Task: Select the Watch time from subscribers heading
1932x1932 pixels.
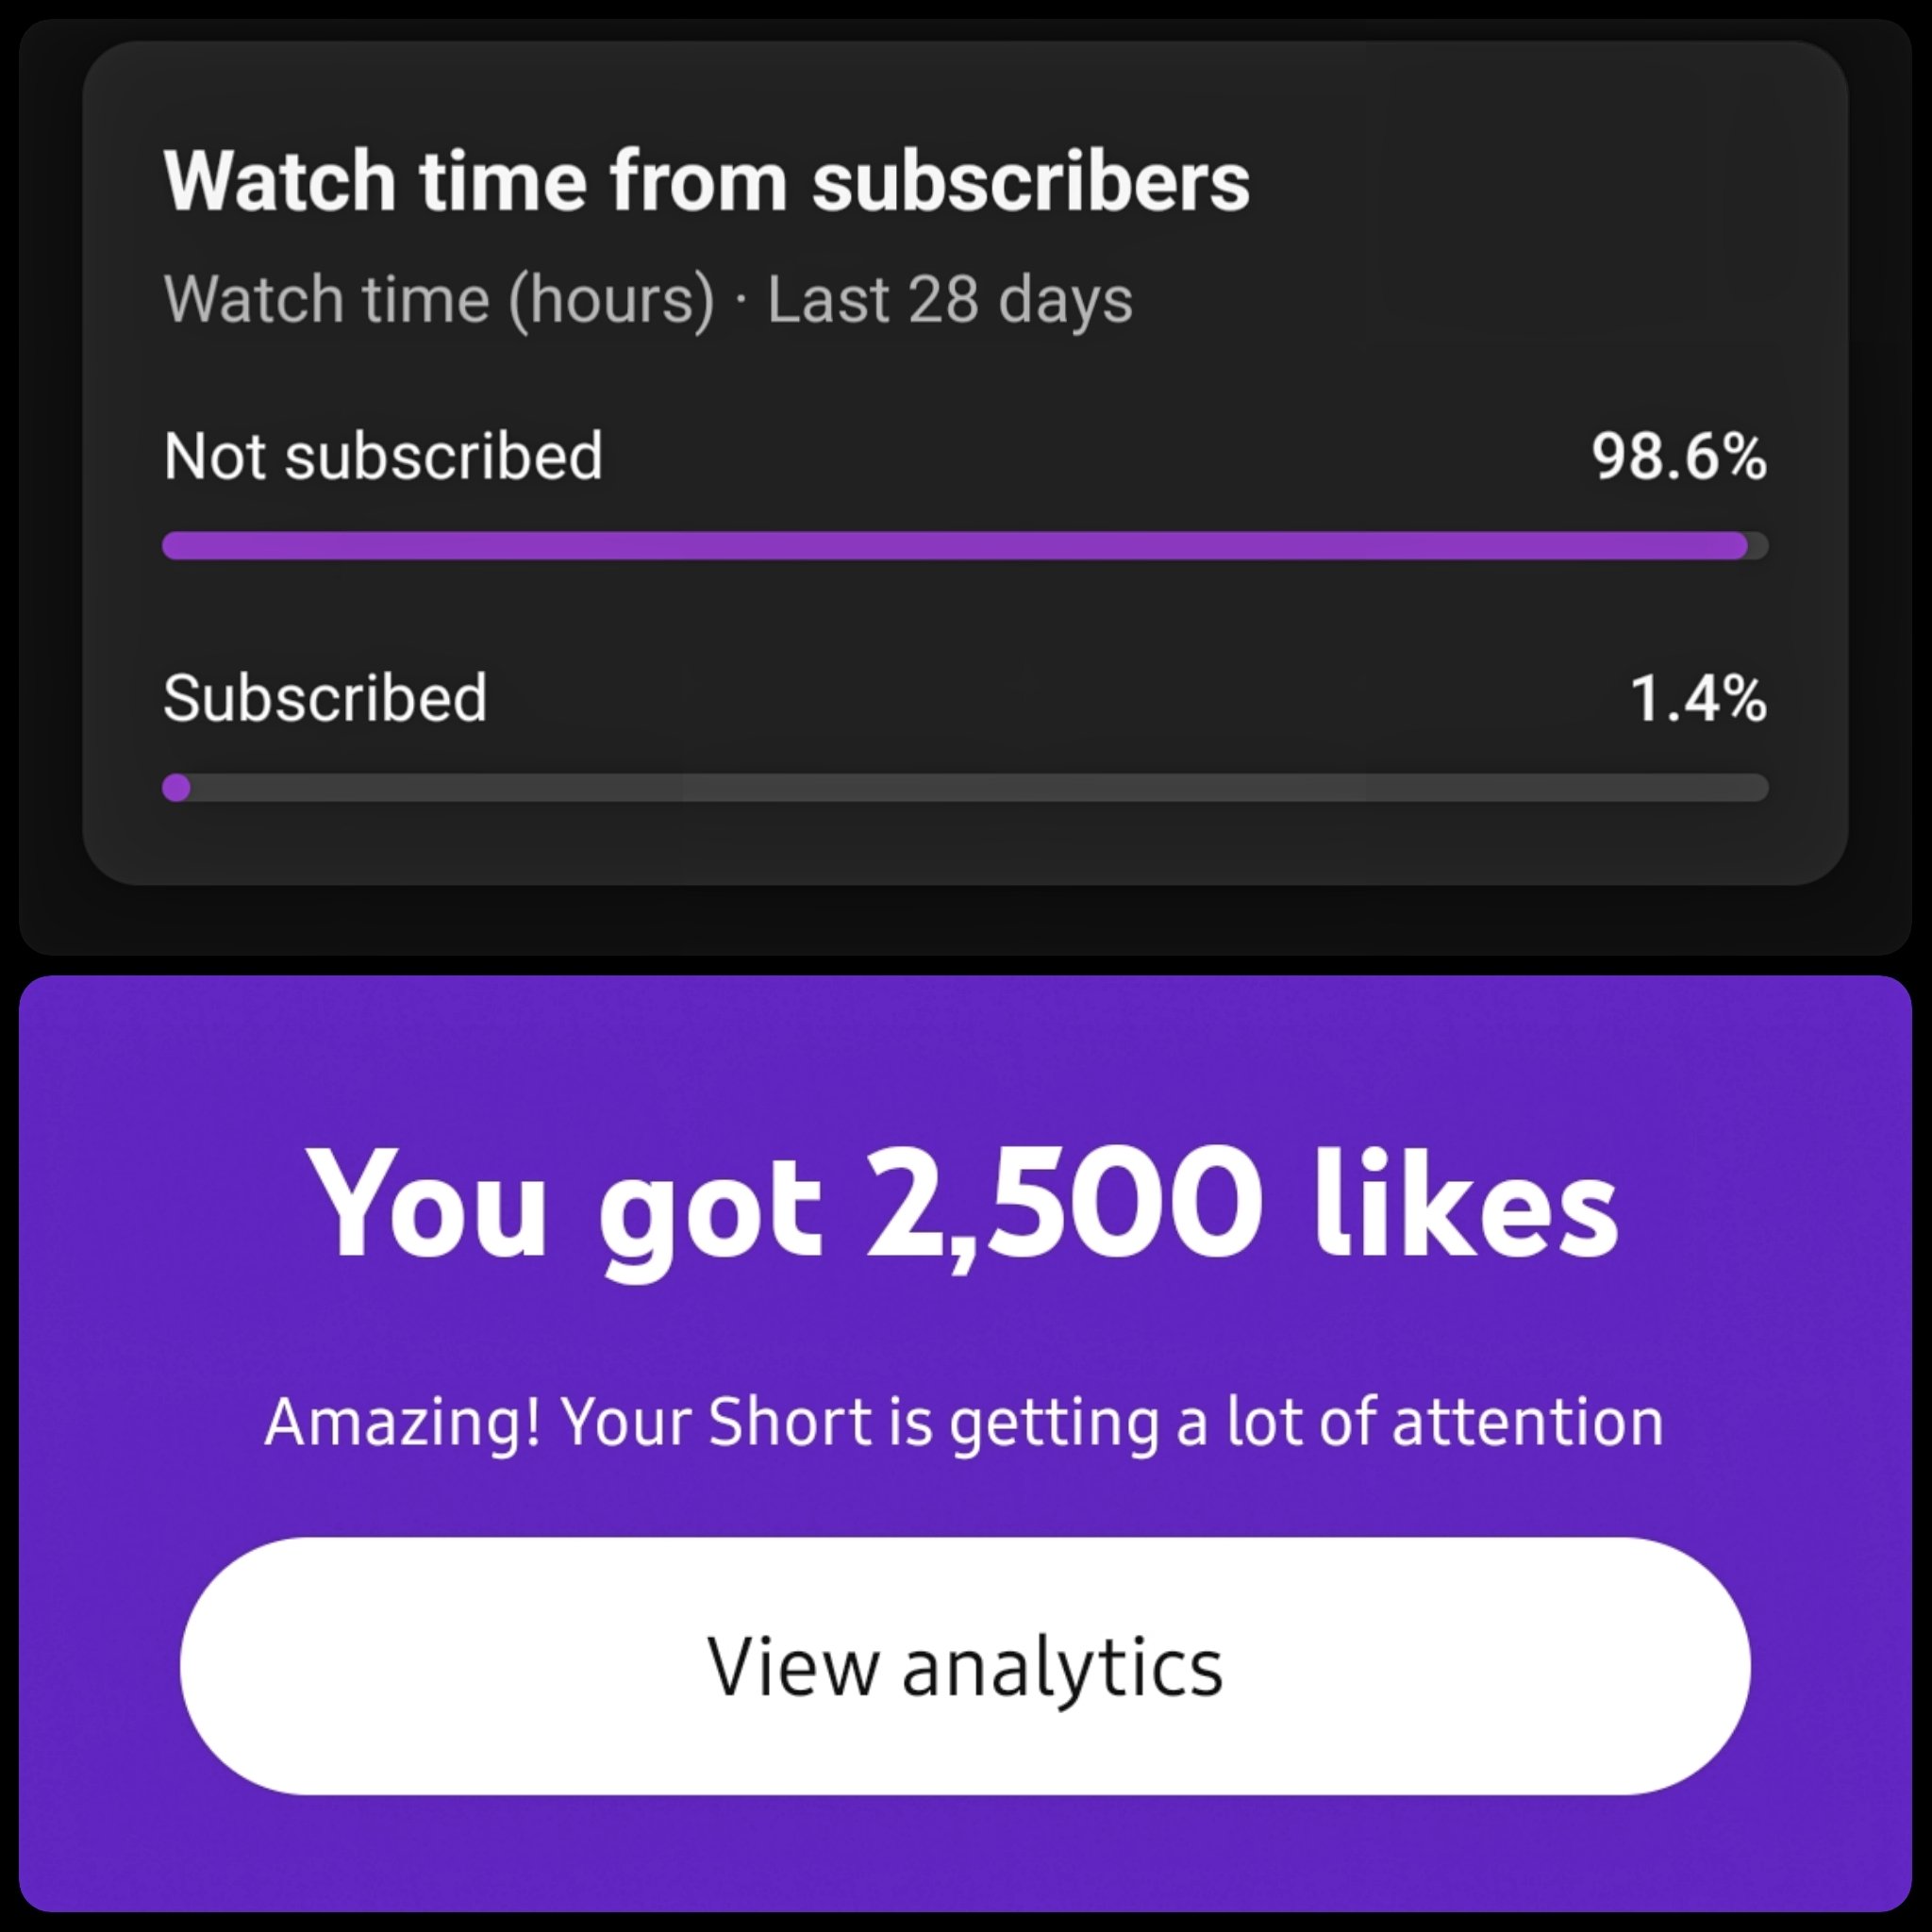Action: point(706,181)
